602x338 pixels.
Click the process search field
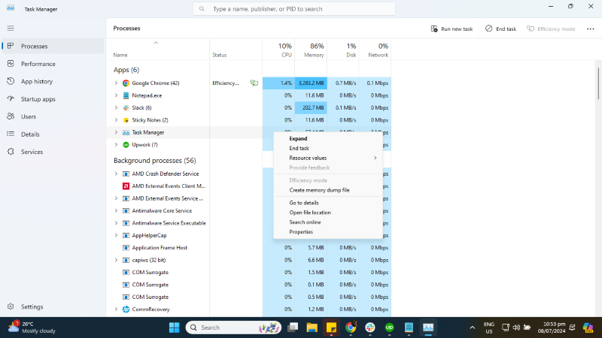(294, 9)
